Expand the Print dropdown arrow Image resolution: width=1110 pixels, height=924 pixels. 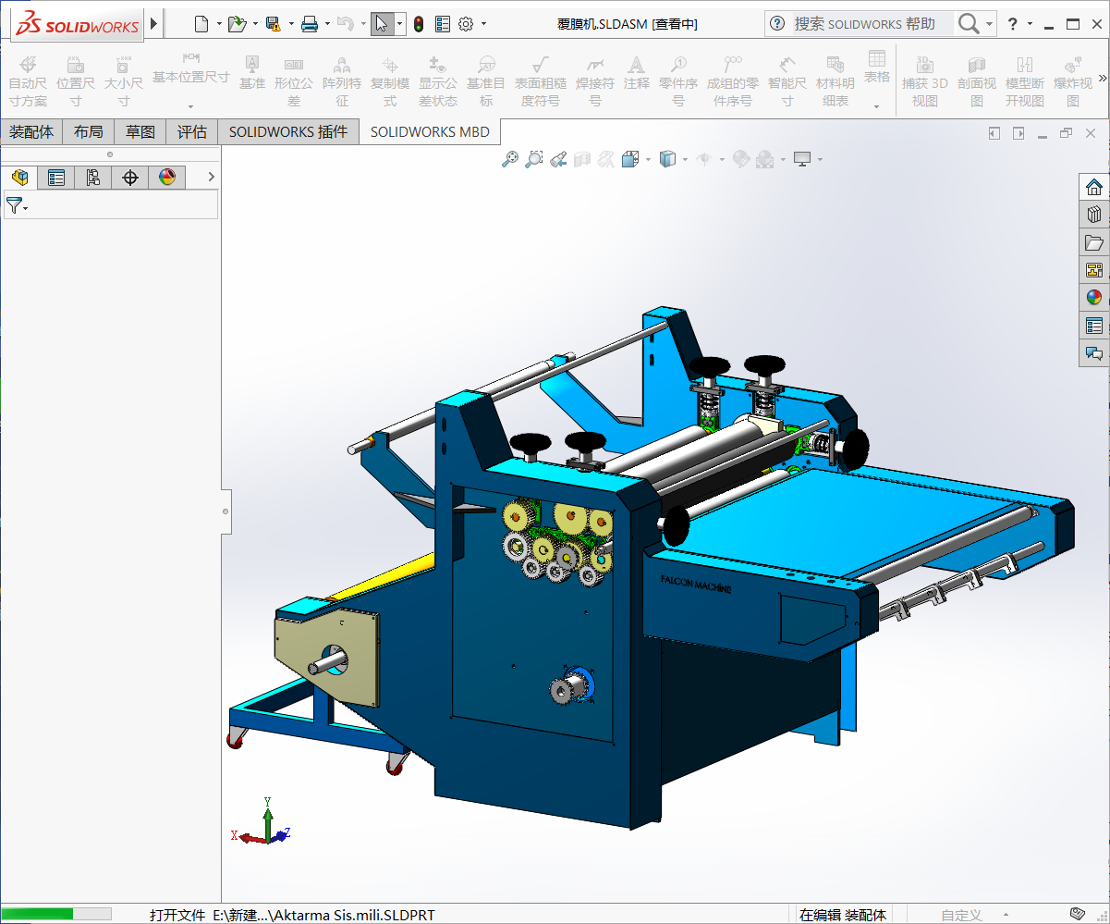327,24
